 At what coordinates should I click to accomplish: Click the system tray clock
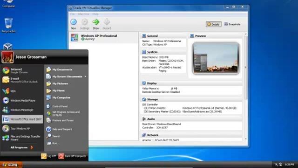point(289,164)
